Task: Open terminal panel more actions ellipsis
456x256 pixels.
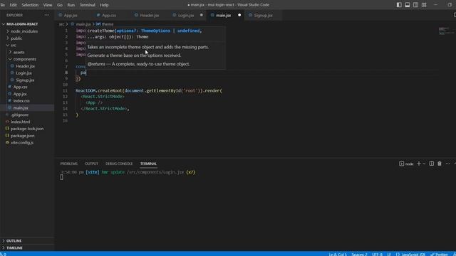Action: point(448,164)
